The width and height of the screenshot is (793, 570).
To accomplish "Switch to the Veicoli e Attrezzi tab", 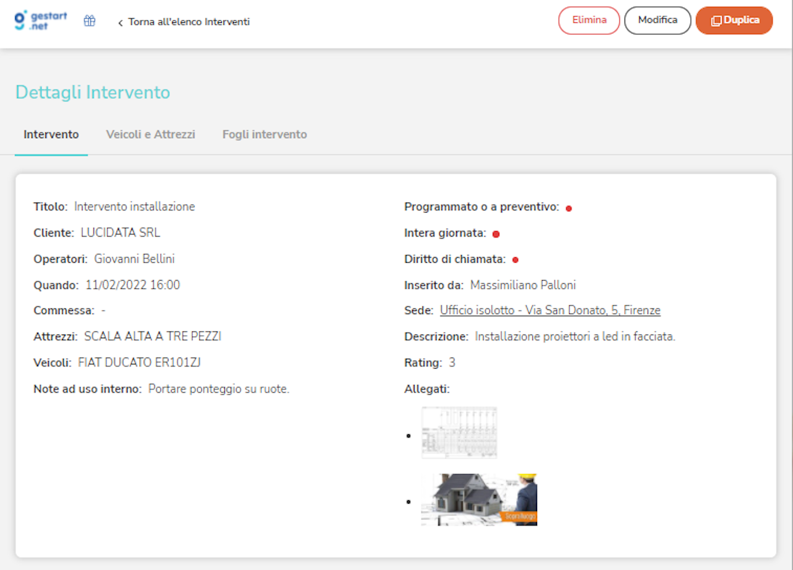I will [x=151, y=134].
